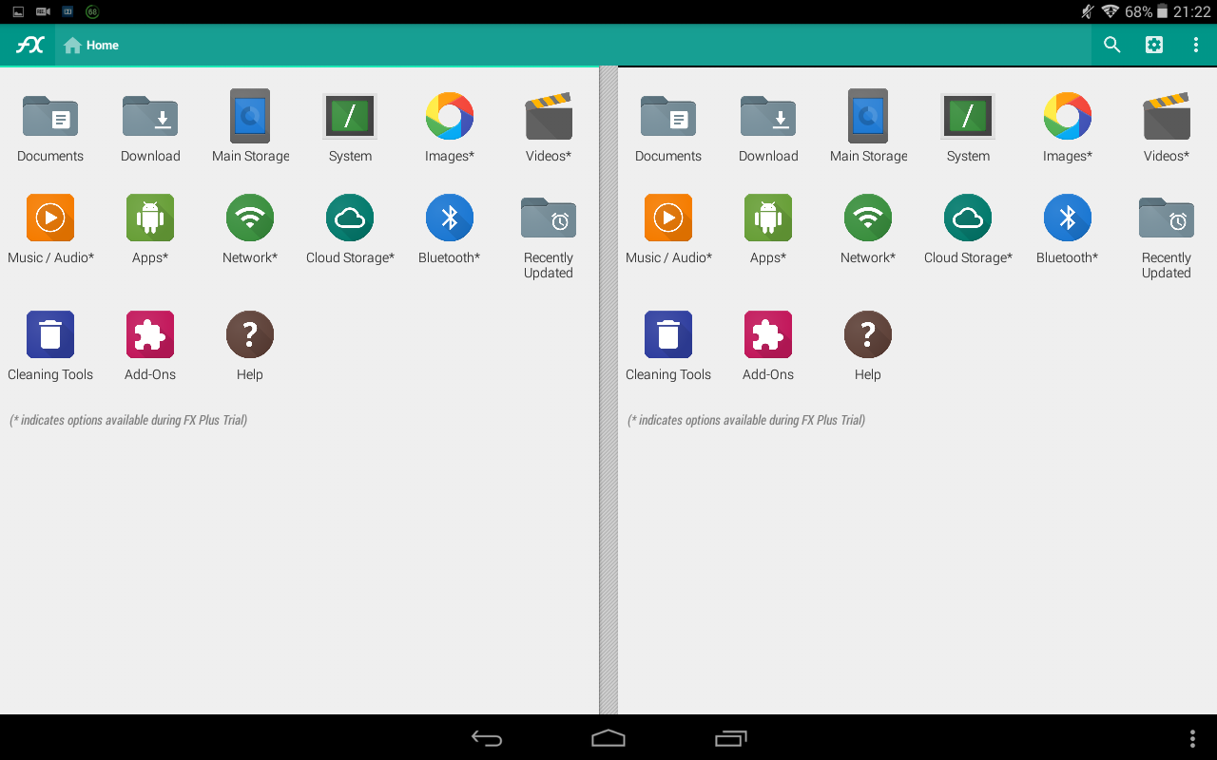Open Cleaning Tools in right pane
The height and width of the screenshot is (760, 1217).
[x=668, y=347]
